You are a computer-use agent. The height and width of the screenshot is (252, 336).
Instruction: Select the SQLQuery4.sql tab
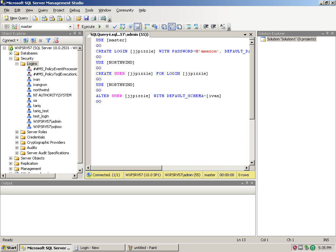[119, 34]
